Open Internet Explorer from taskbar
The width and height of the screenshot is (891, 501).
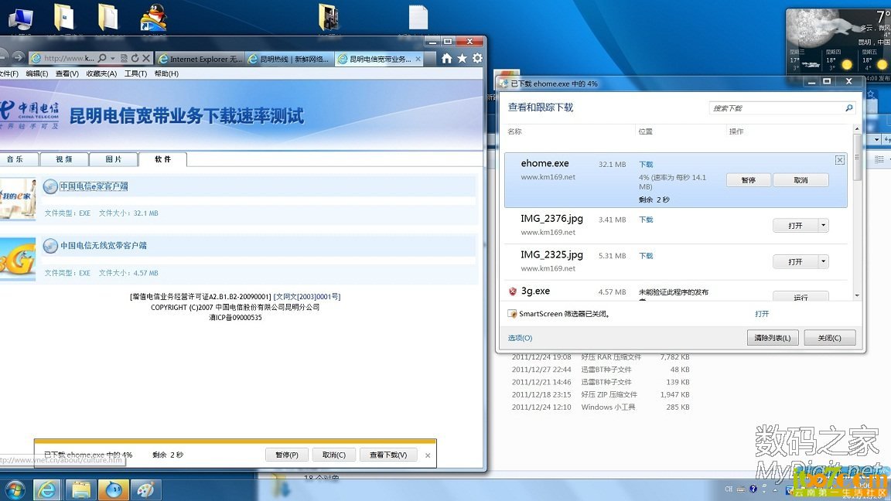coord(47,489)
